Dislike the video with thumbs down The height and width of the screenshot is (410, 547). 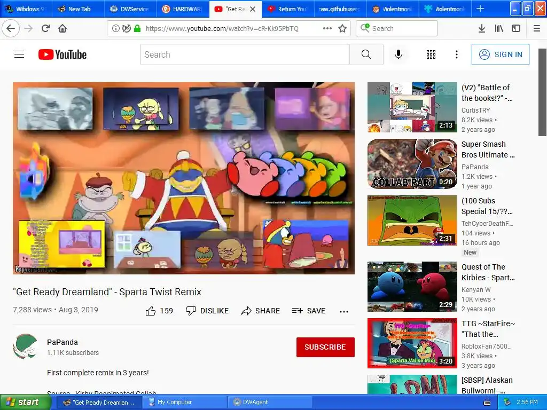tap(207, 311)
